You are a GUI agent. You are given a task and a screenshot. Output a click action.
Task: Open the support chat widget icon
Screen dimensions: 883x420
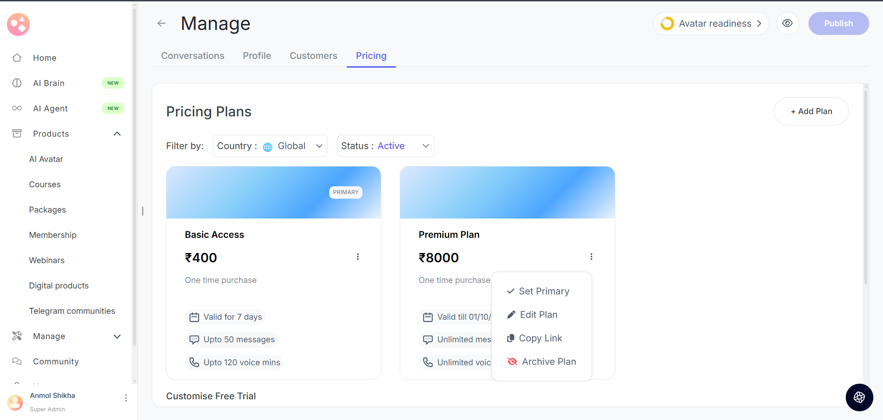click(859, 397)
